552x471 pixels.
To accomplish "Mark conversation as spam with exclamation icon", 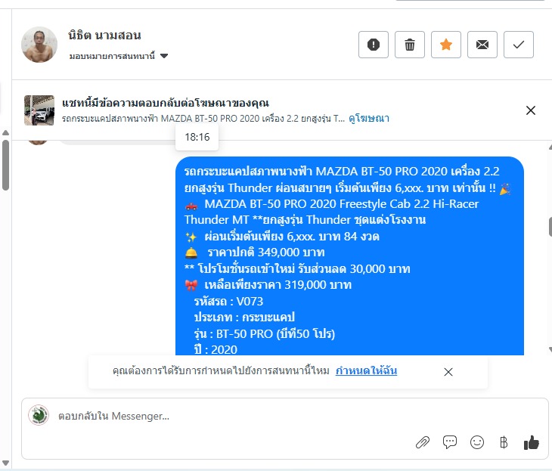I will (x=373, y=45).
